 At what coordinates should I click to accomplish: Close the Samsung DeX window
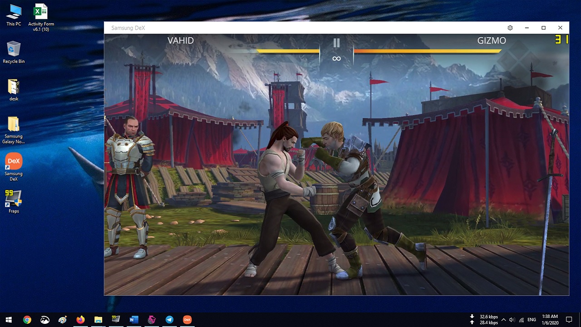(x=560, y=28)
